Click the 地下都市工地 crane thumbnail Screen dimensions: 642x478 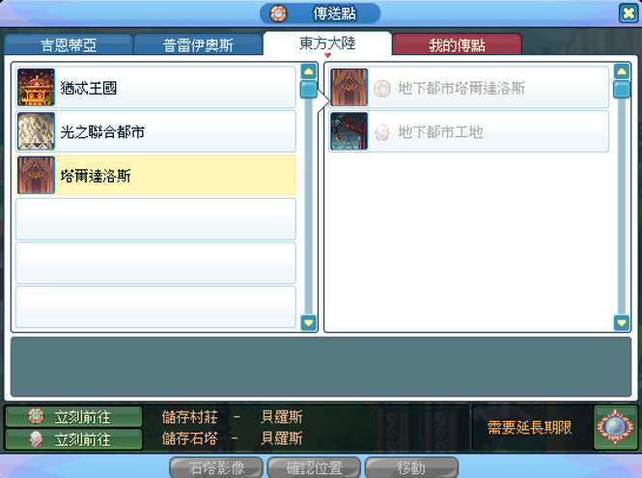click(349, 131)
